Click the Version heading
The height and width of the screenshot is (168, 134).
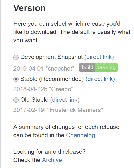29,8
